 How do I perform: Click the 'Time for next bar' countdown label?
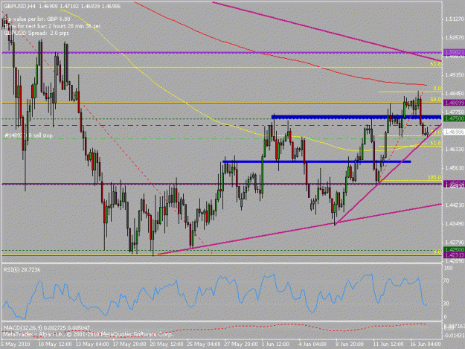pyautogui.click(x=52, y=26)
